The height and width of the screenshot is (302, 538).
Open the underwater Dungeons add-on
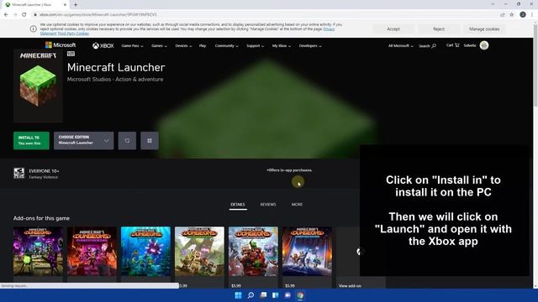[x=145, y=252]
